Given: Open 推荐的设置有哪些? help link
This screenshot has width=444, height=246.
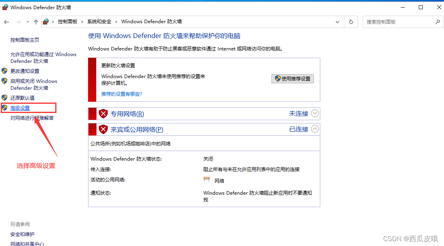Looking at the screenshot, I should tap(121, 94).
